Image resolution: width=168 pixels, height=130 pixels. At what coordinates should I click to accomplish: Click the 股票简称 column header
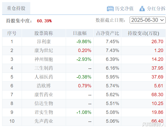coord(44,33)
